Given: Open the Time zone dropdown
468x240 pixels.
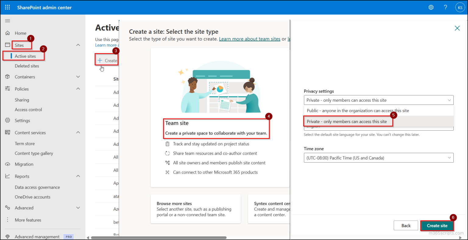Looking at the screenshot, I should point(378,158).
